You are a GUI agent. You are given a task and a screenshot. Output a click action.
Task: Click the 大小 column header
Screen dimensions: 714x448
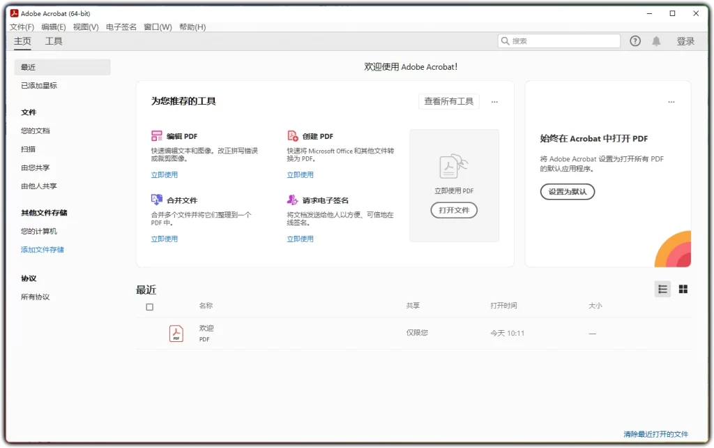[x=595, y=306]
